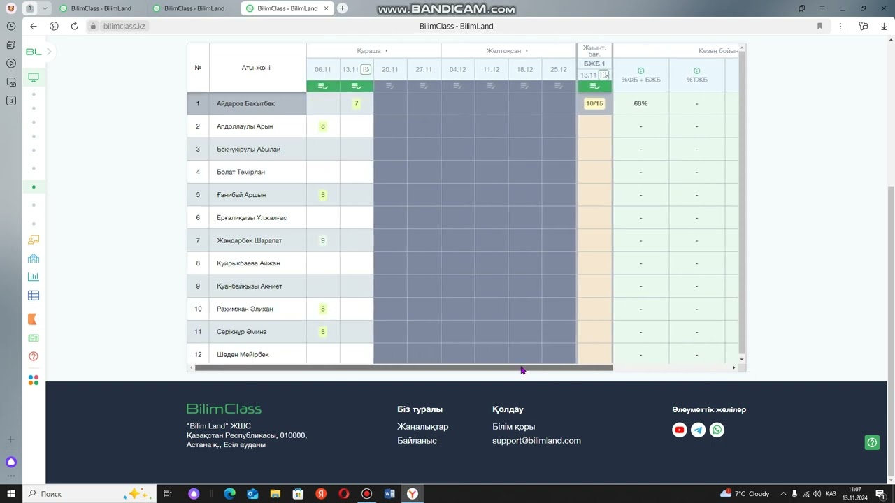Click the horizontal scrollbar of the grade table
Viewport: 895px width, 503px height.
click(403, 367)
